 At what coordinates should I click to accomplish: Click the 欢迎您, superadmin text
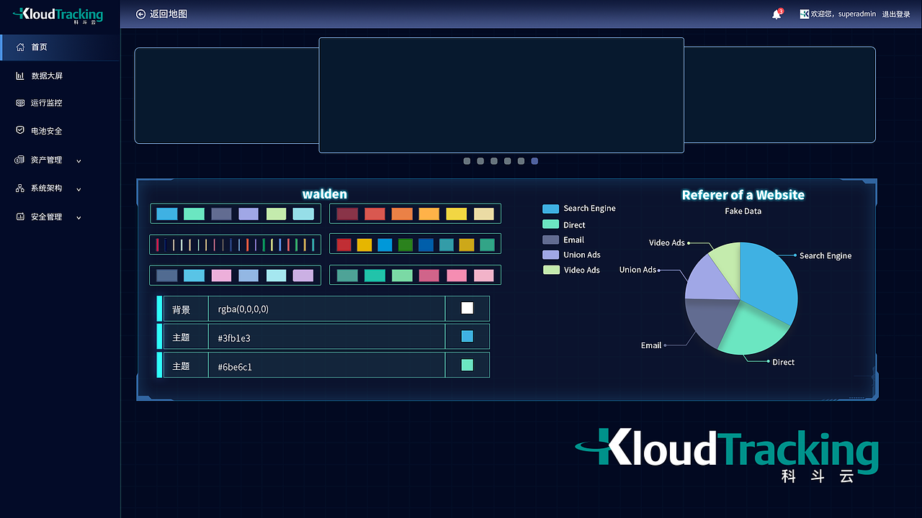843,14
